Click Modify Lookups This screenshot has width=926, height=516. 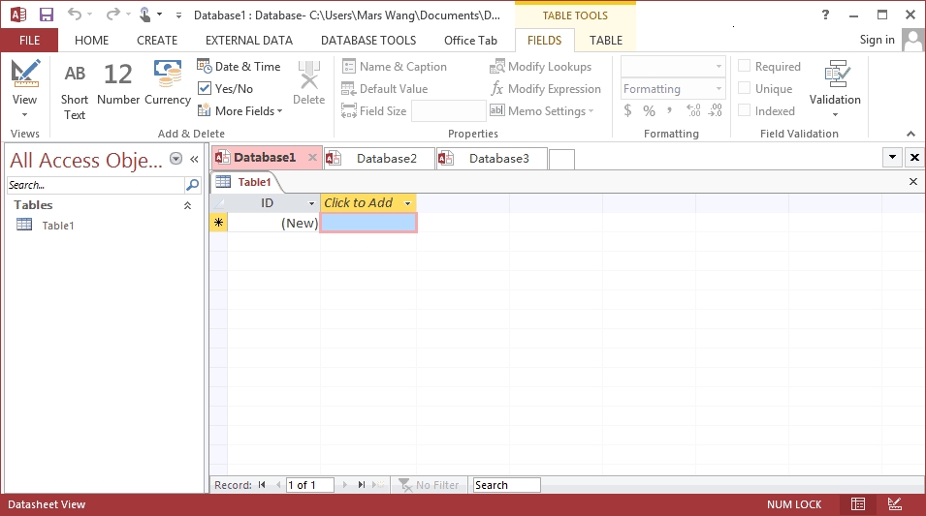pos(540,67)
